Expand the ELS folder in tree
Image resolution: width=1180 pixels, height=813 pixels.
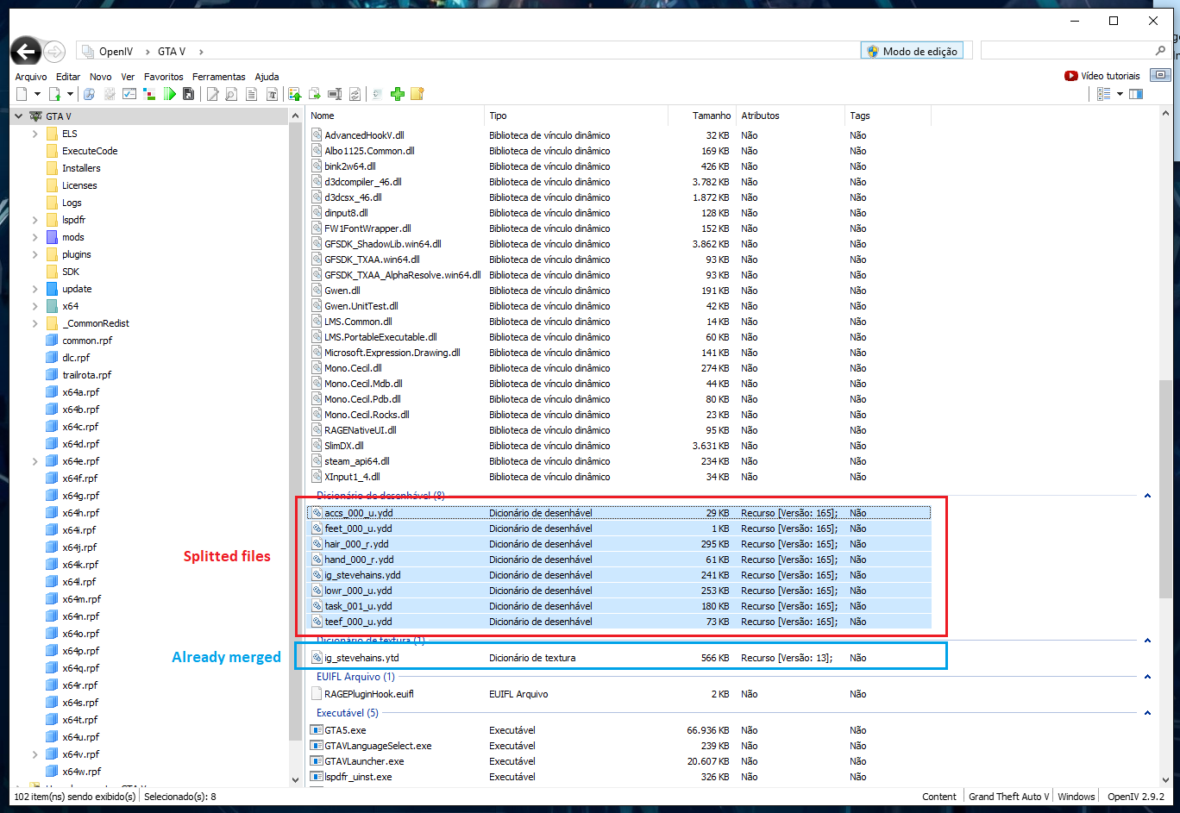(x=35, y=134)
